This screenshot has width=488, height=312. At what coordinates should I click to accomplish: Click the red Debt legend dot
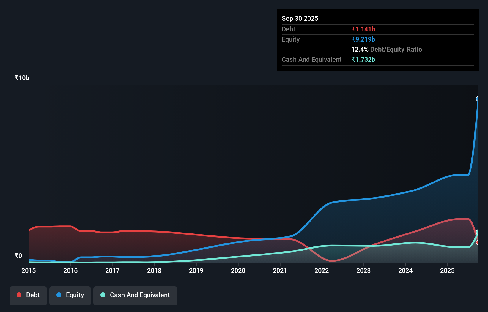[x=19, y=295]
